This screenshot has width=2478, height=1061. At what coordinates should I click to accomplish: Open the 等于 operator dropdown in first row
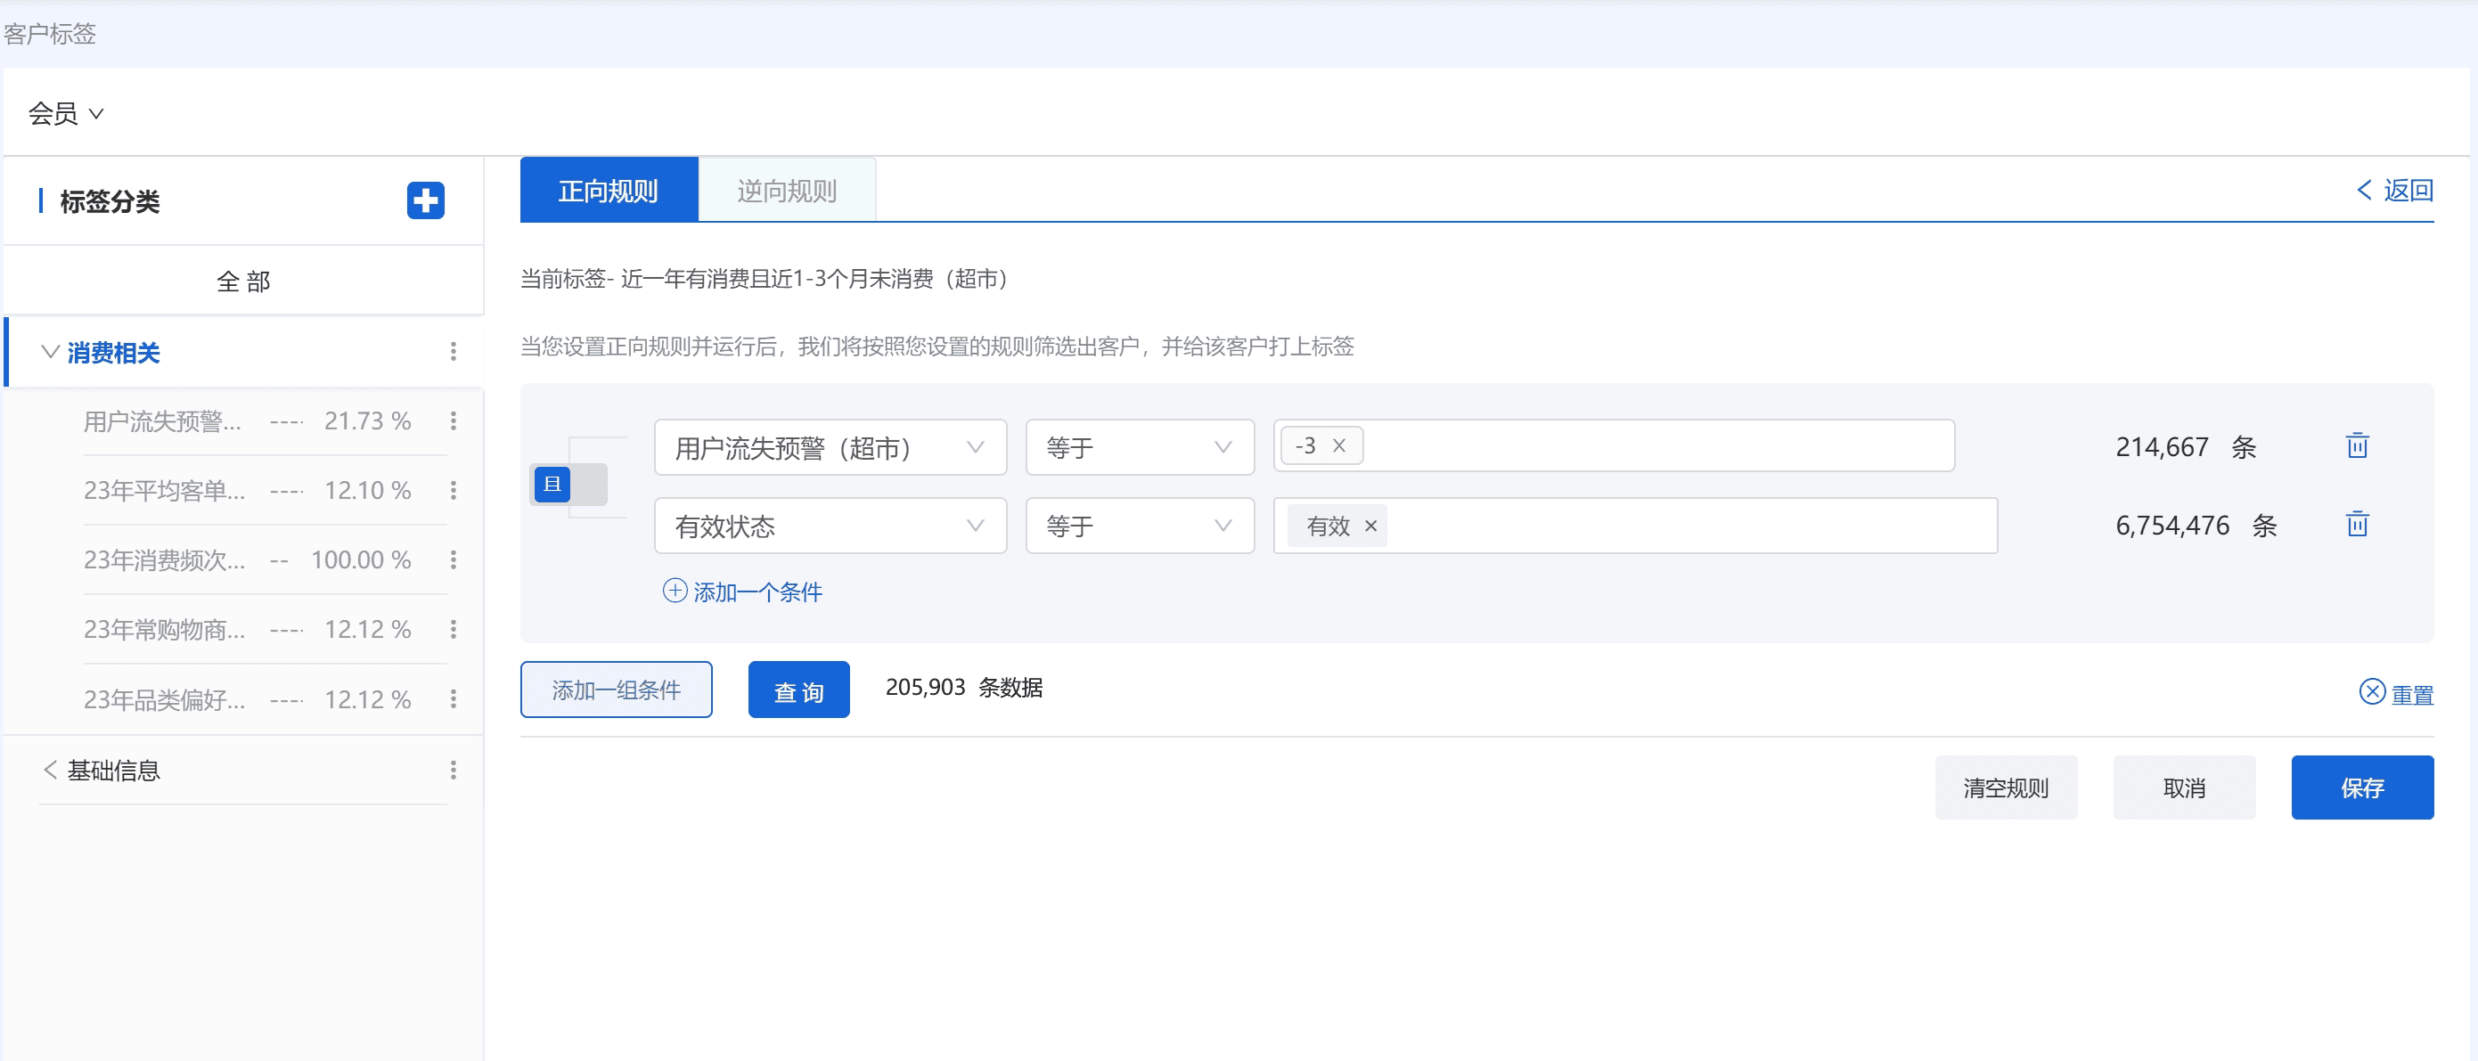(x=1140, y=447)
